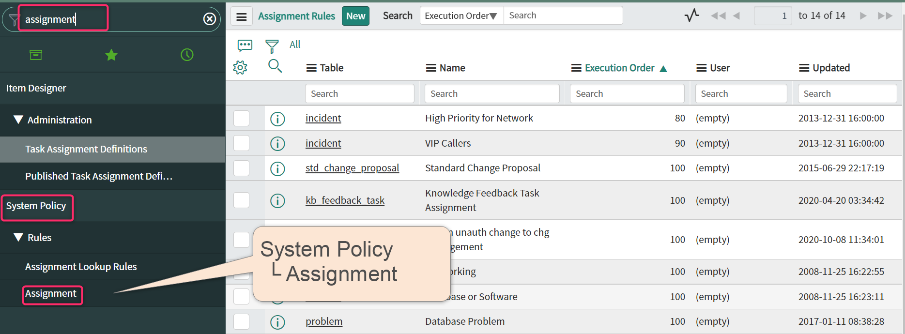Open the list context hamburger menu
The height and width of the screenshot is (334, 905).
click(242, 17)
